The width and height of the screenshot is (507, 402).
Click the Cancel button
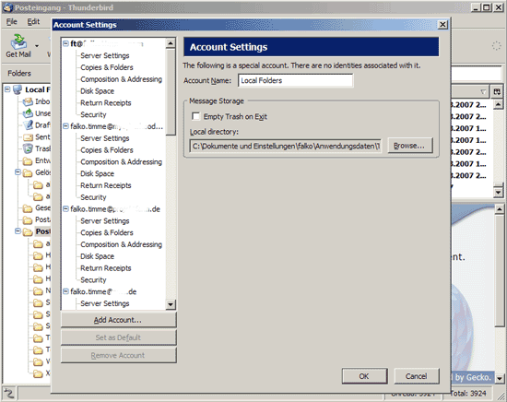(417, 376)
